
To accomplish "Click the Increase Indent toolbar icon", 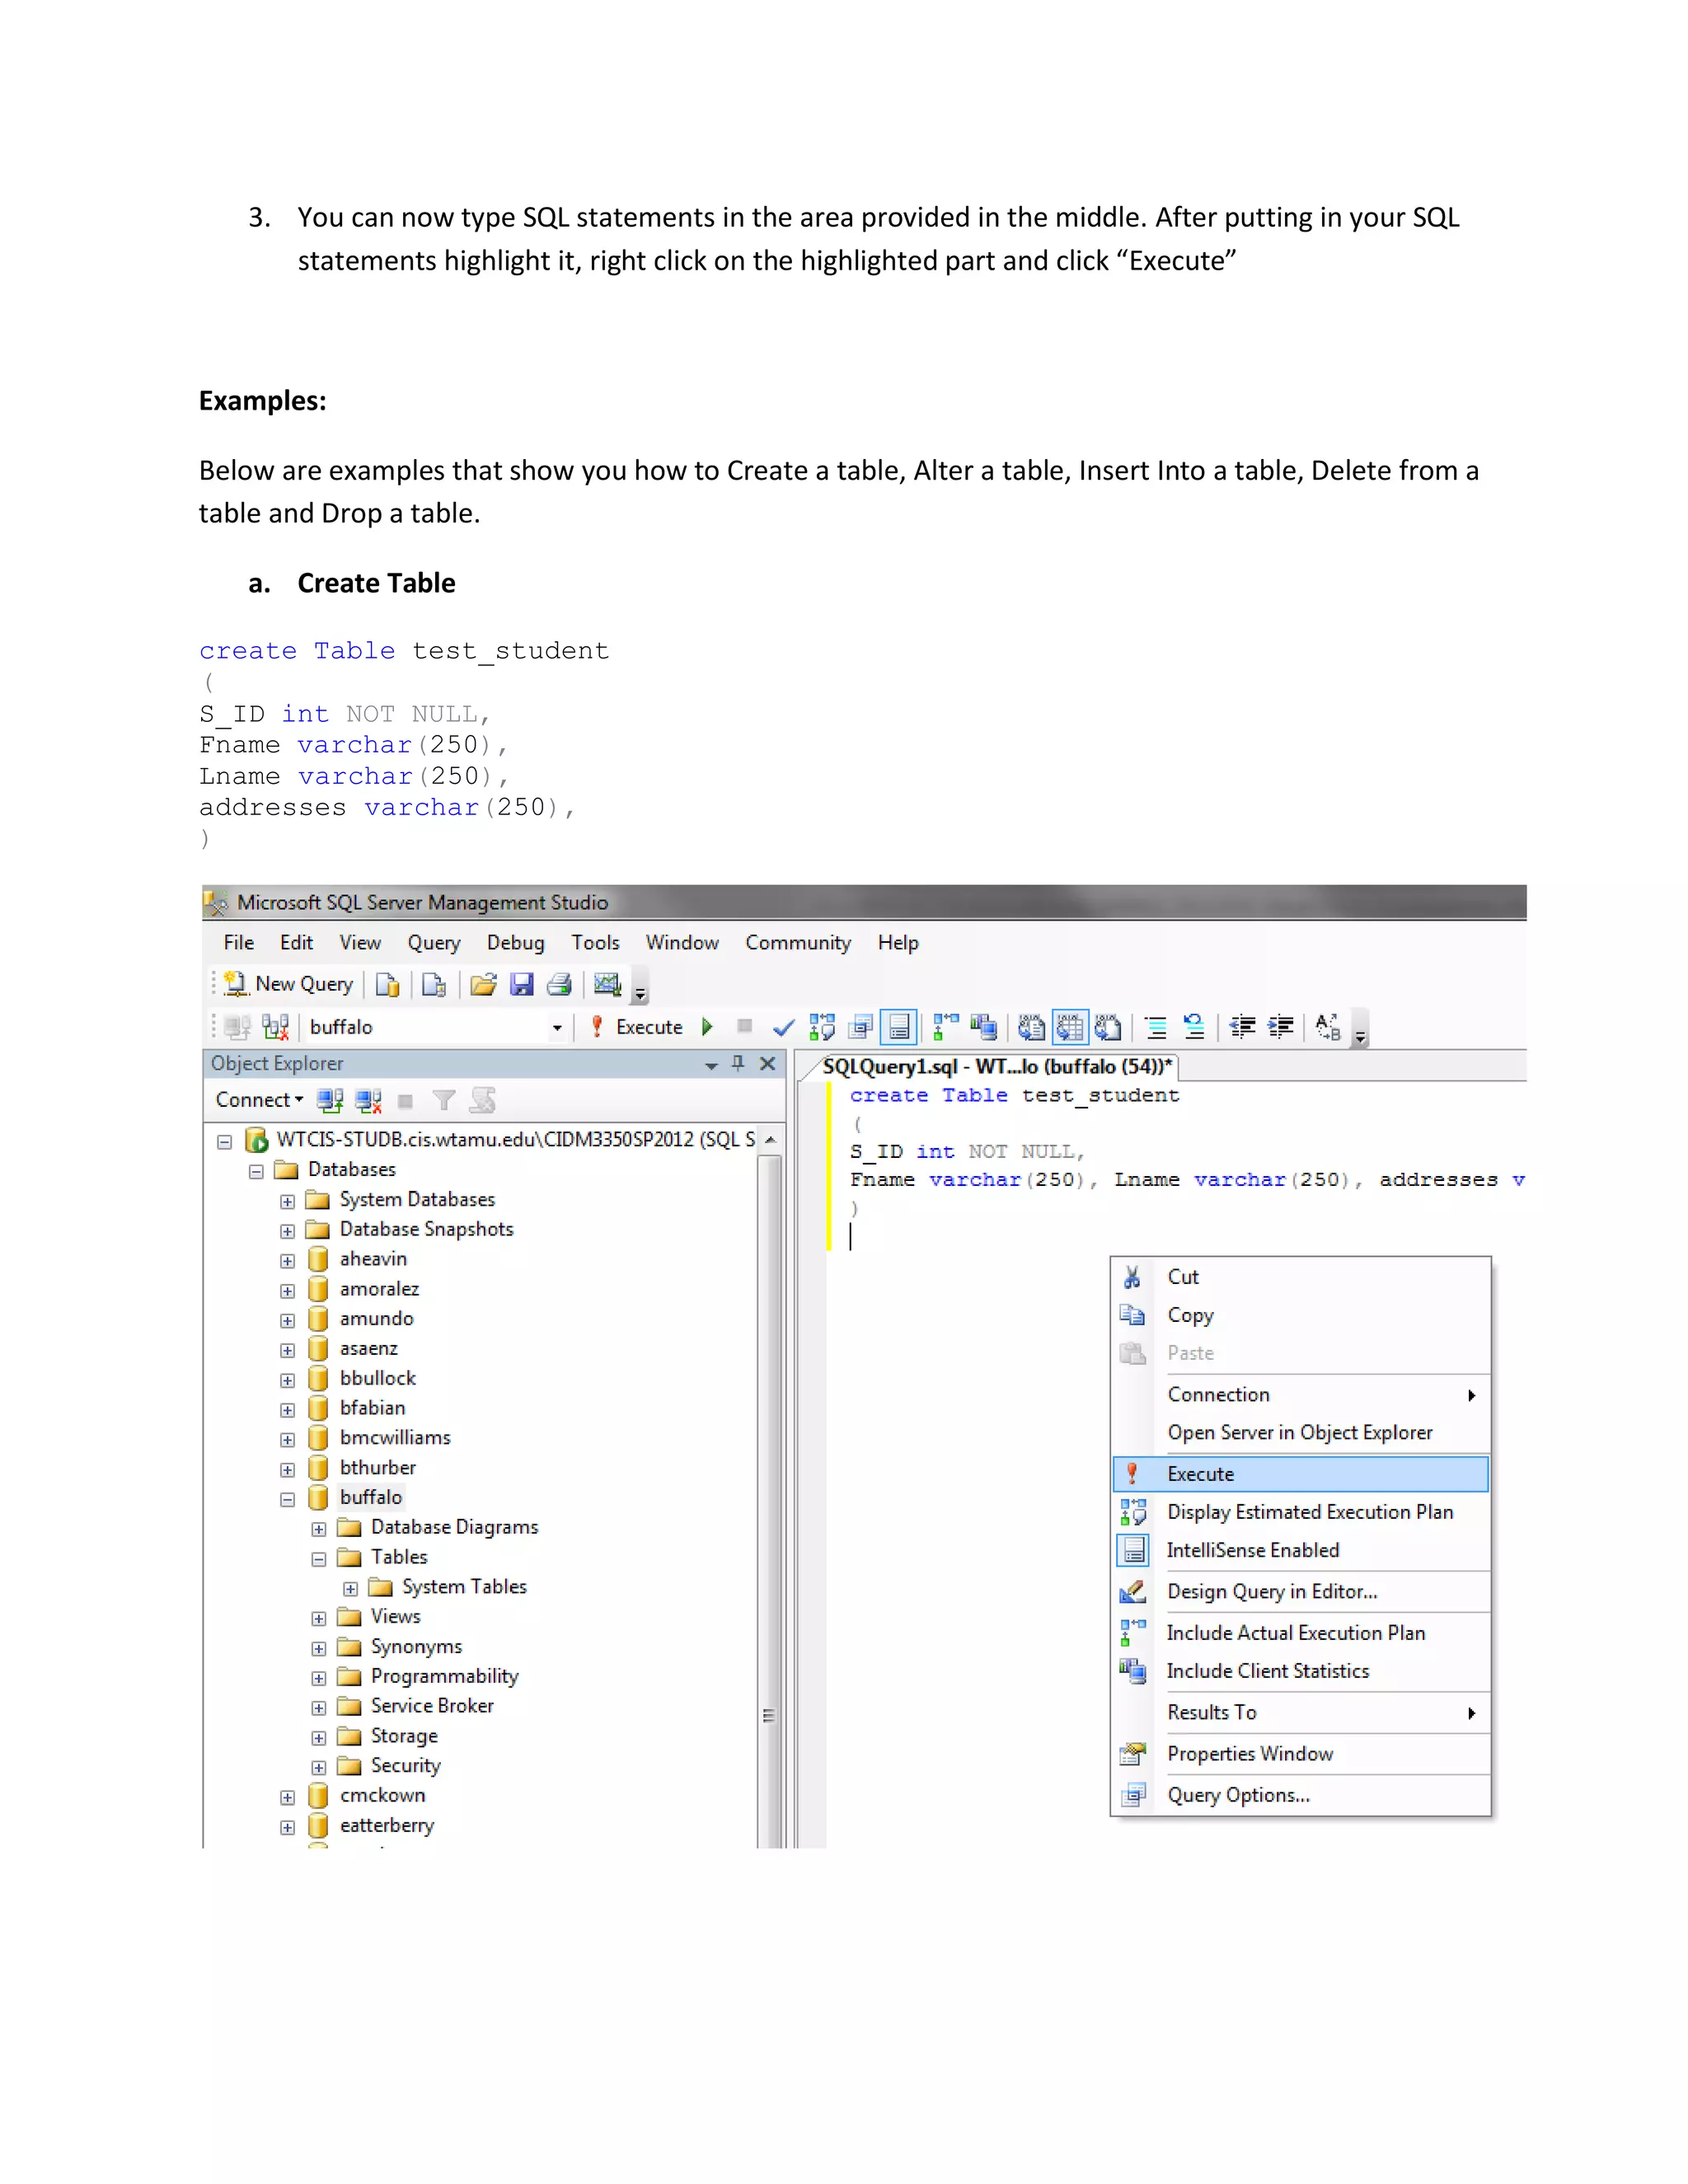I will 1281,1027.
